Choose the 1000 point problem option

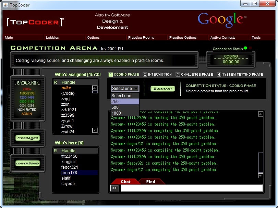pyautogui.click(x=125, y=113)
